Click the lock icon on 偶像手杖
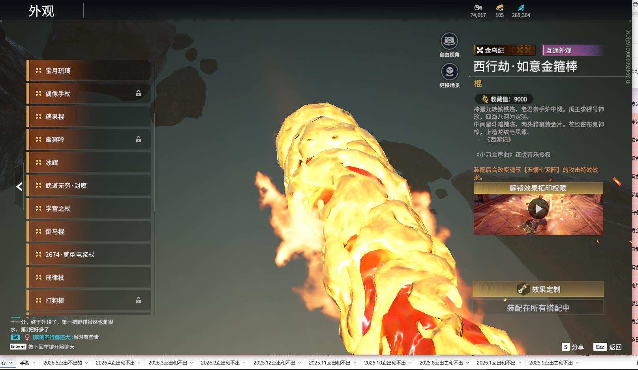This screenshot has width=638, height=370. [139, 93]
